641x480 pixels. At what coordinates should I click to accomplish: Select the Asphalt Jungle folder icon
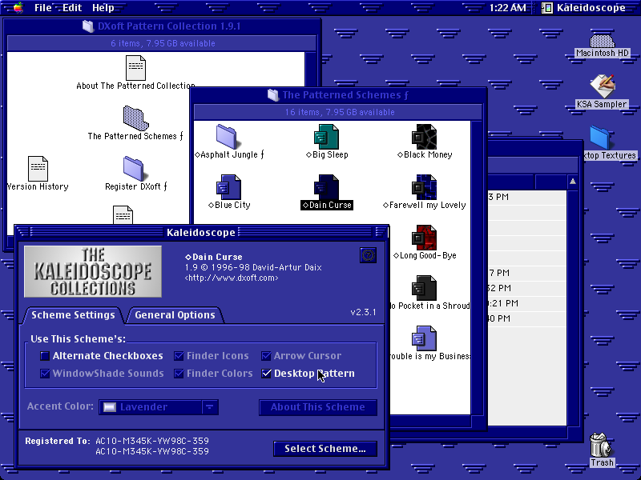pyautogui.click(x=226, y=137)
